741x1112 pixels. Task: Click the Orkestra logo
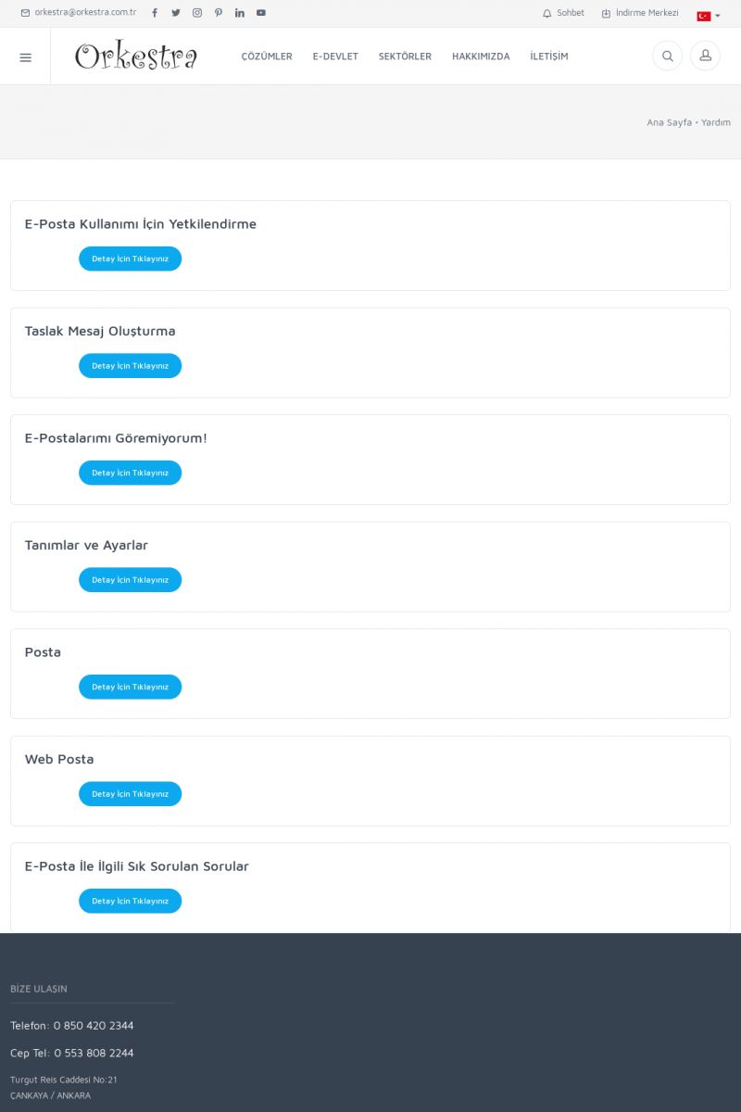pos(136,57)
